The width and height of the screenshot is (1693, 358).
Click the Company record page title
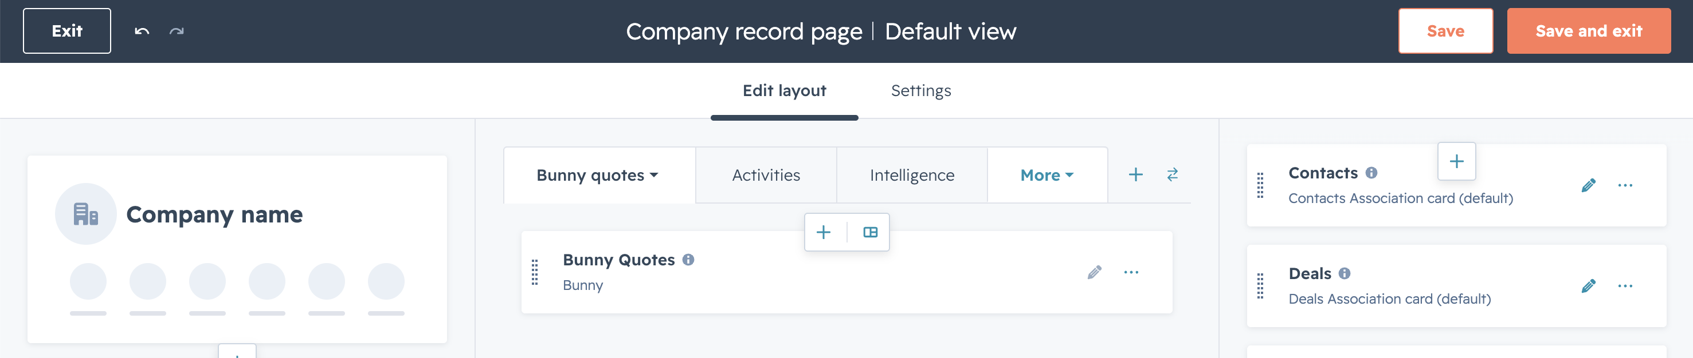pyautogui.click(x=743, y=31)
